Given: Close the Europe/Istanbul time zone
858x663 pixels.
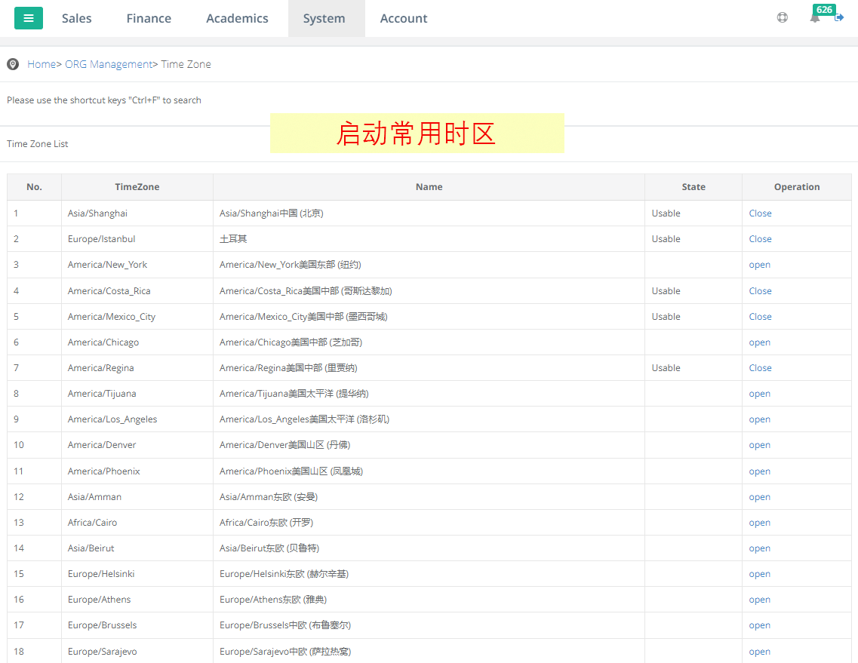Looking at the screenshot, I should (x=760, y=239).
